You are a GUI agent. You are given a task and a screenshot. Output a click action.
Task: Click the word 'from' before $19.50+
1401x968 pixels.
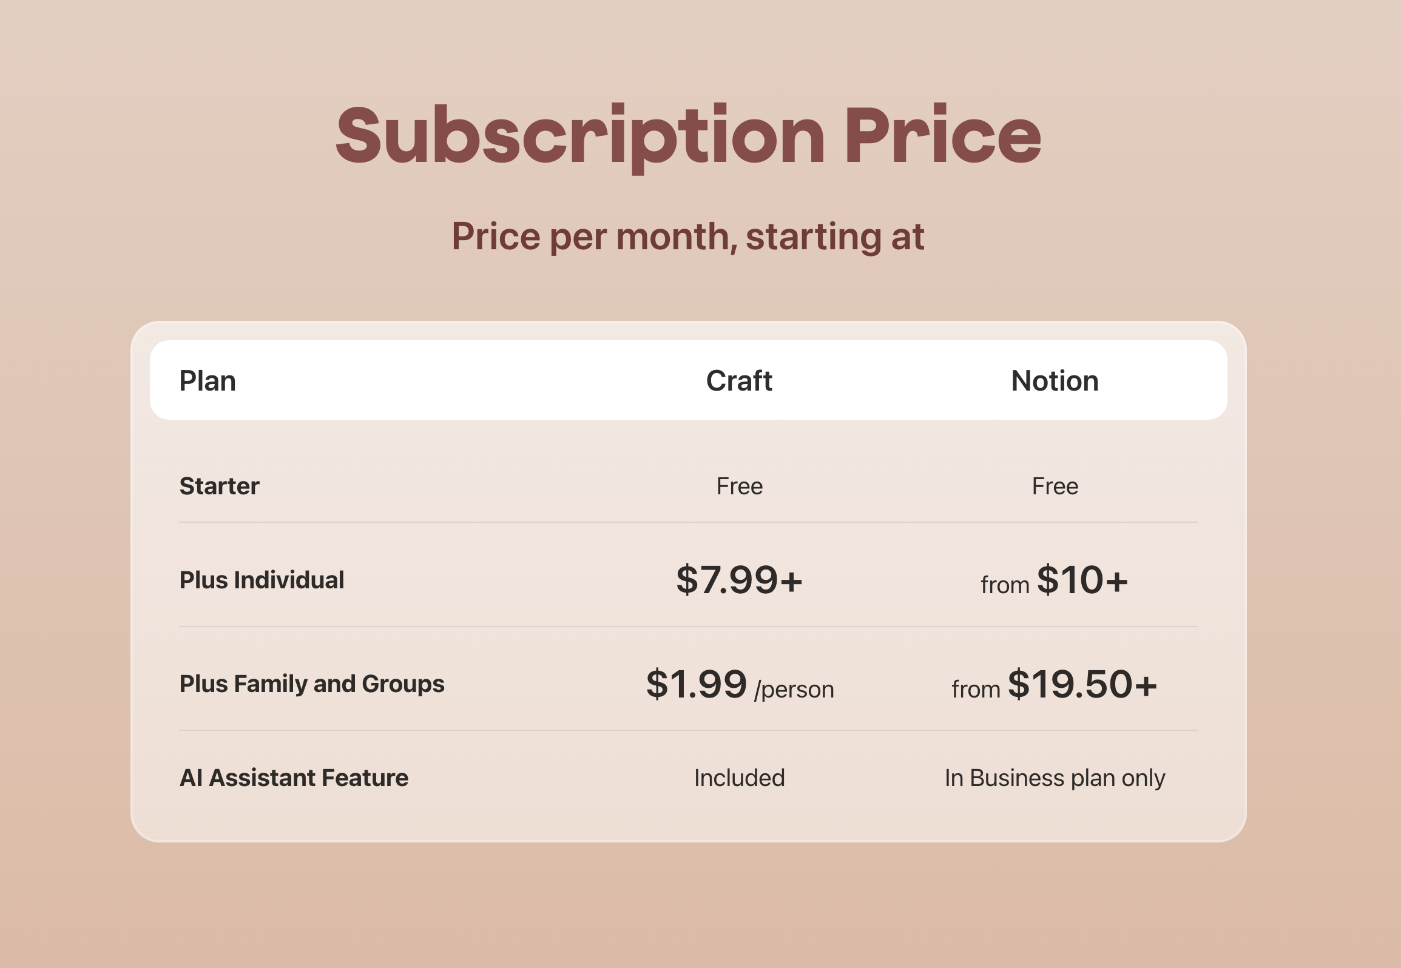coord(976,690)
